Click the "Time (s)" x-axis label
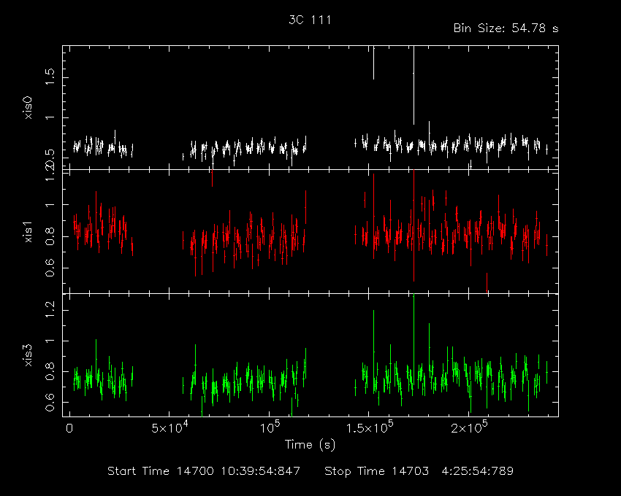The width and height of the screenshot is (621, 496). (310, 445)
